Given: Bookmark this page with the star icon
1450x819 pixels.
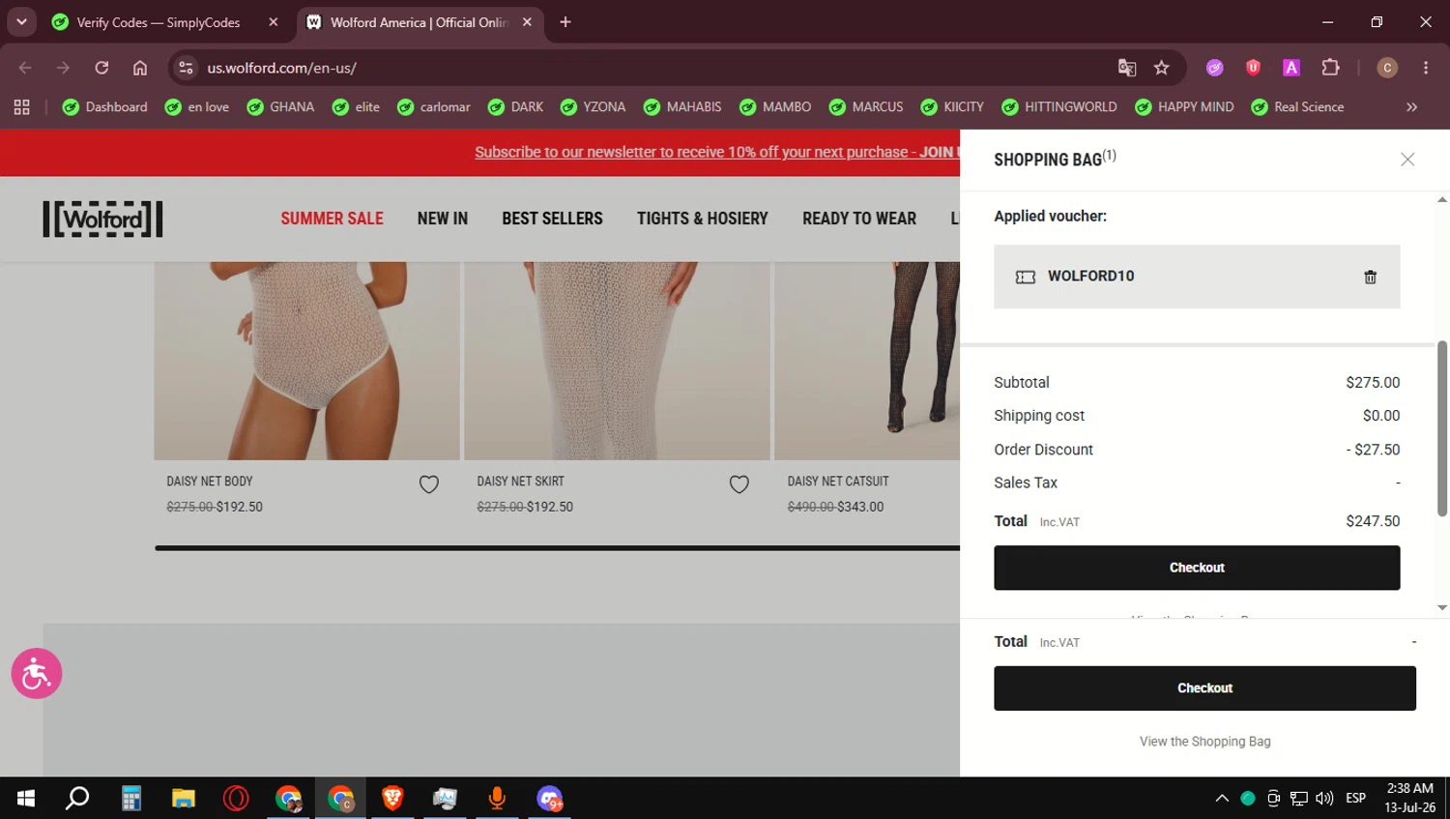Looking at the screenshot, I should (1162, 68).
